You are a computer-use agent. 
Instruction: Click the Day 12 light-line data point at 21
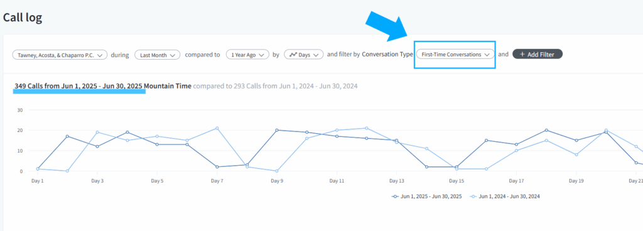[x=366, y=128]
